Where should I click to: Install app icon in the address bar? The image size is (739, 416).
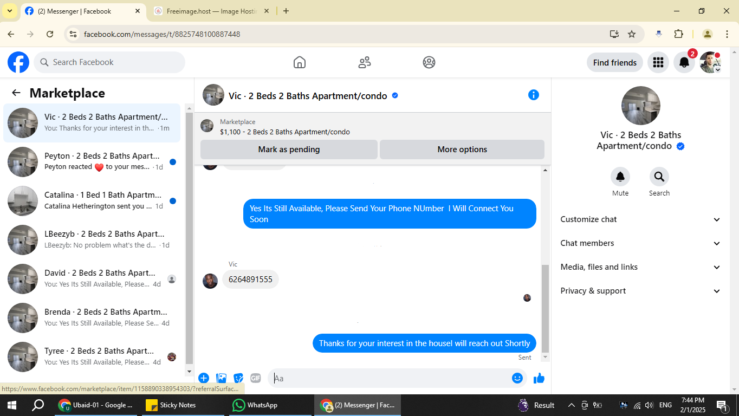tap(614, 34)
